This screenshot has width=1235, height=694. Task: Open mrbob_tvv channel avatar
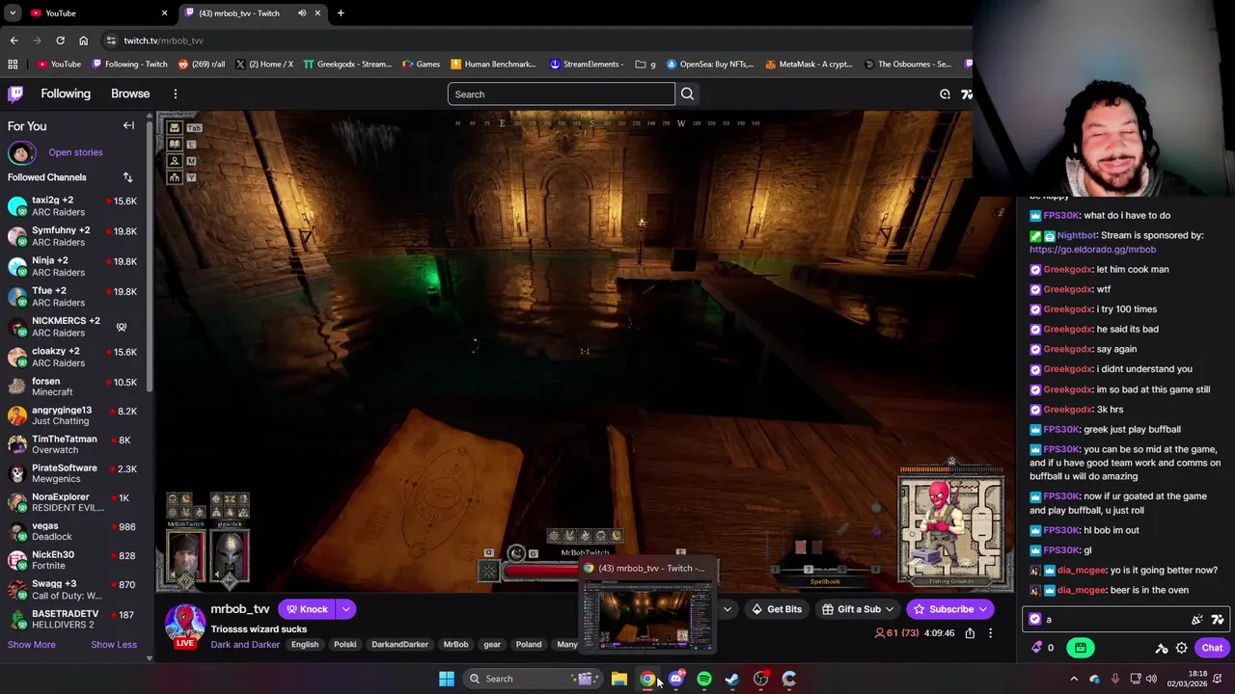click(x=184, y=623)
